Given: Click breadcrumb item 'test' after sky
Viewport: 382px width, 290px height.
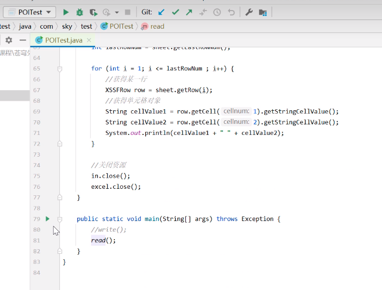Looking at the screenshot, I should pyautogui.click(x=87, y=26).
